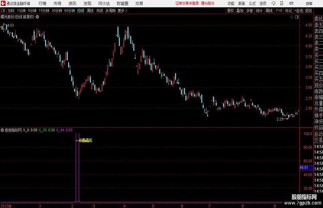Open the 选项 menu
The image size is (323, 208).
click(263, 3)
